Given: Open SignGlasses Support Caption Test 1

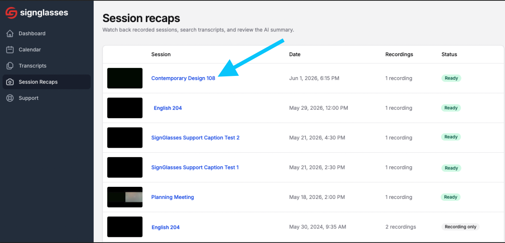Looking at the screenshot, I should click(x=195, y=167).
